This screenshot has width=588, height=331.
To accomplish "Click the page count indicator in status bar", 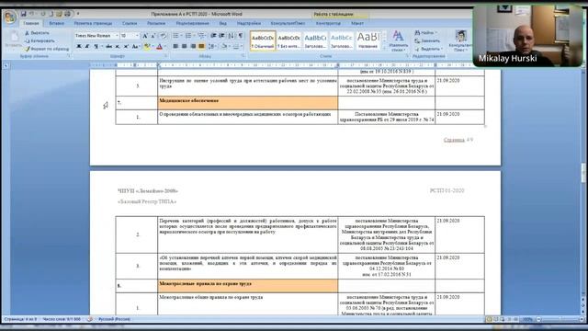I will 20,319.
